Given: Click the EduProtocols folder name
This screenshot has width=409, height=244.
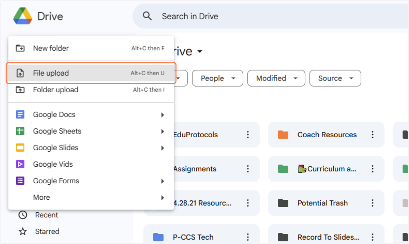Looking at the screenshot, I should 195,135.
